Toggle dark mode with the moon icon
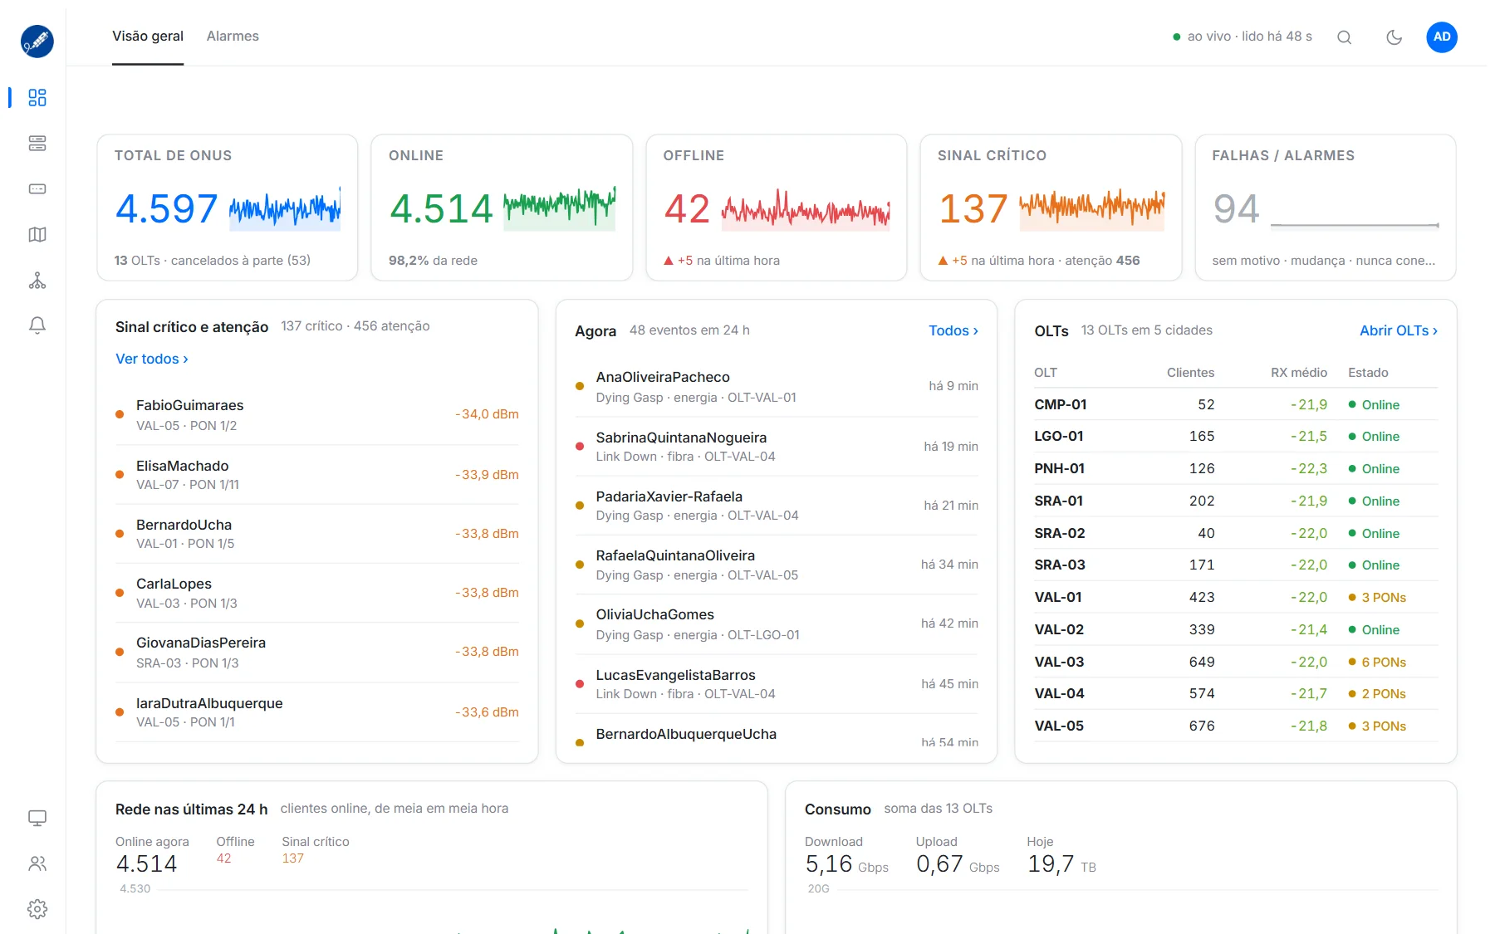Screen dimensions: 1495x934 (1394, 37)
